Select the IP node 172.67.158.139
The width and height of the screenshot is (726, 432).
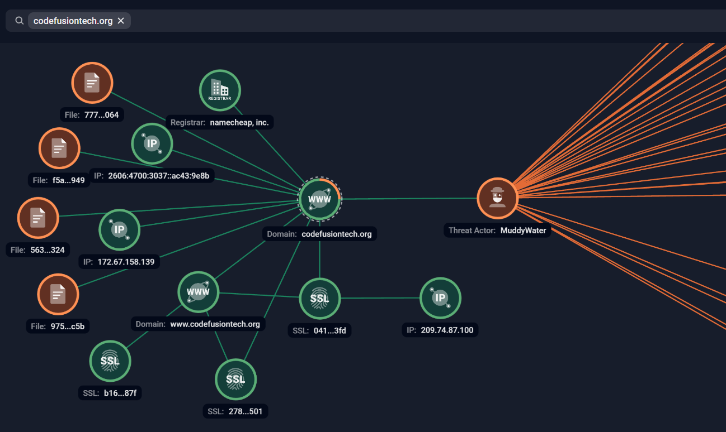(119, 229)
